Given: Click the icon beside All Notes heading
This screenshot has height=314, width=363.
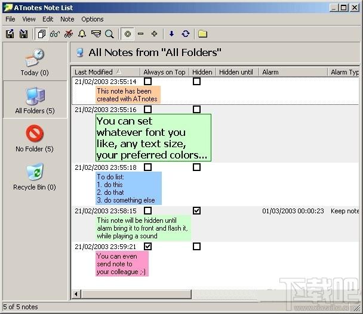Looking at the screenshot, I should click(80, 52).
